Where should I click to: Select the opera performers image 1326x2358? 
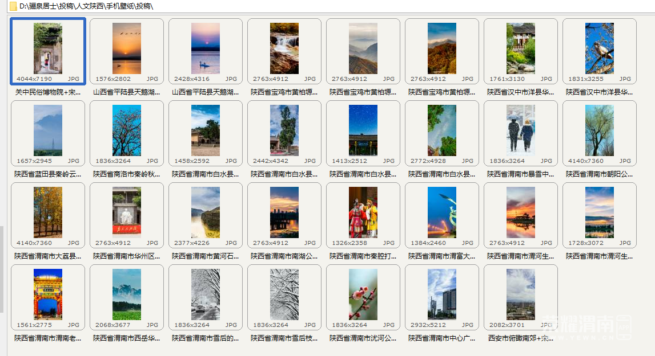(x=363, y=212)
